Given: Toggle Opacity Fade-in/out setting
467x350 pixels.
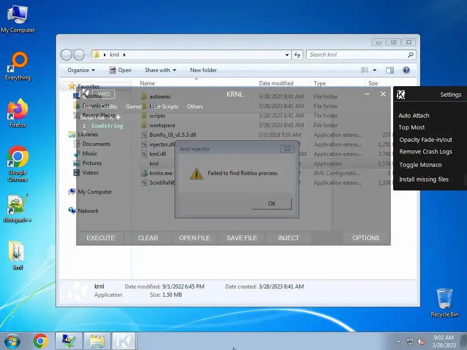Looking at the screenshot, I should click(425, 139).
